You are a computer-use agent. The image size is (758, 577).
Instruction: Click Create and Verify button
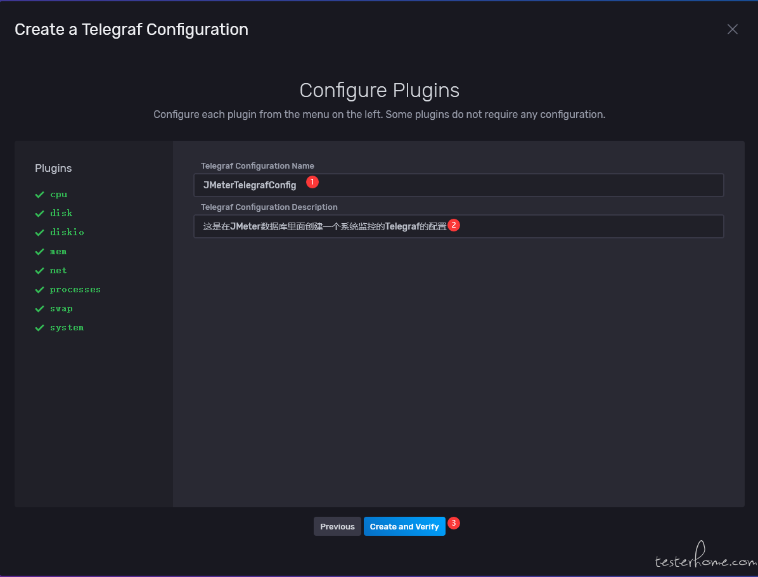click(404, 526)
